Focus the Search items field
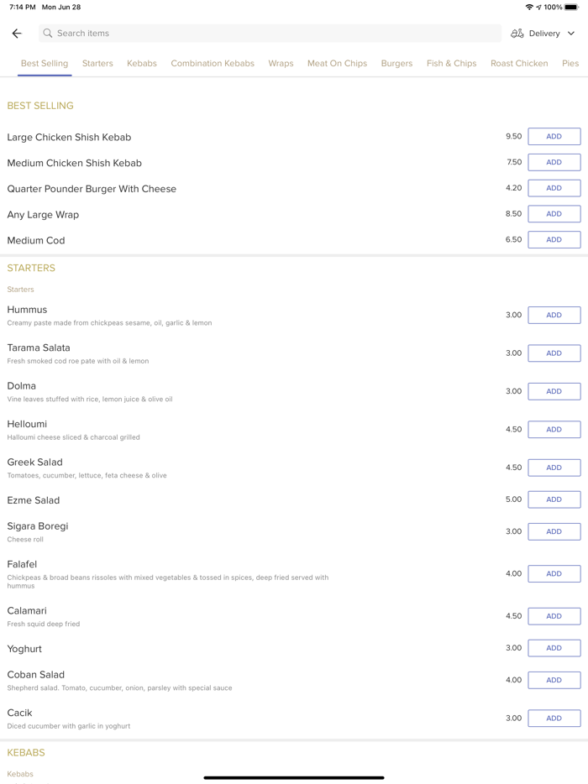 [269, 34]
